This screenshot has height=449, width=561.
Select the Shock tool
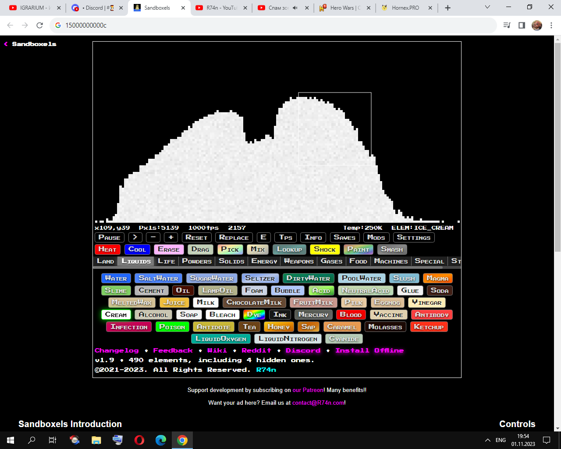point(325,249)
